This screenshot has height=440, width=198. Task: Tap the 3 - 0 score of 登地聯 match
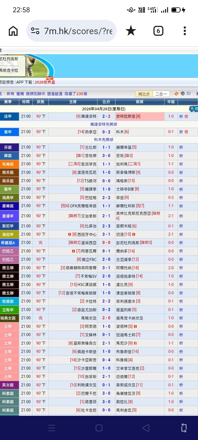(106, 156)
